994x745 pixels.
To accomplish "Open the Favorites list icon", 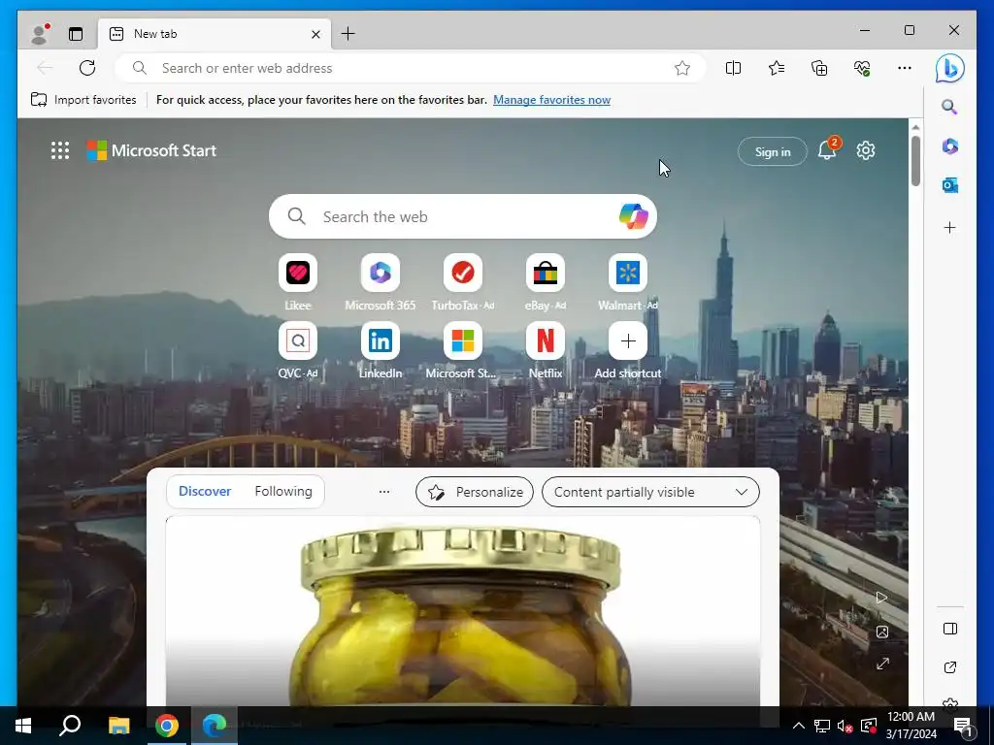I will coord(776,68).
